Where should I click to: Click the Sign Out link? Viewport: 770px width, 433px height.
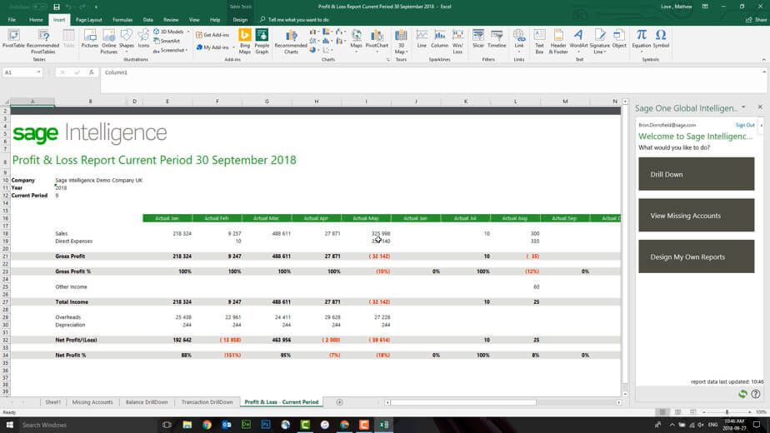744,125
